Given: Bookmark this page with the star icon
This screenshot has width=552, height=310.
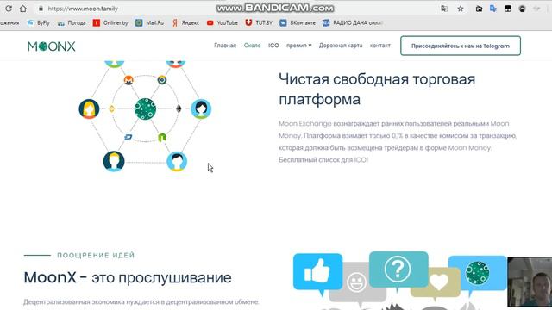Looking at the screenshot, I should click(461, 9).
